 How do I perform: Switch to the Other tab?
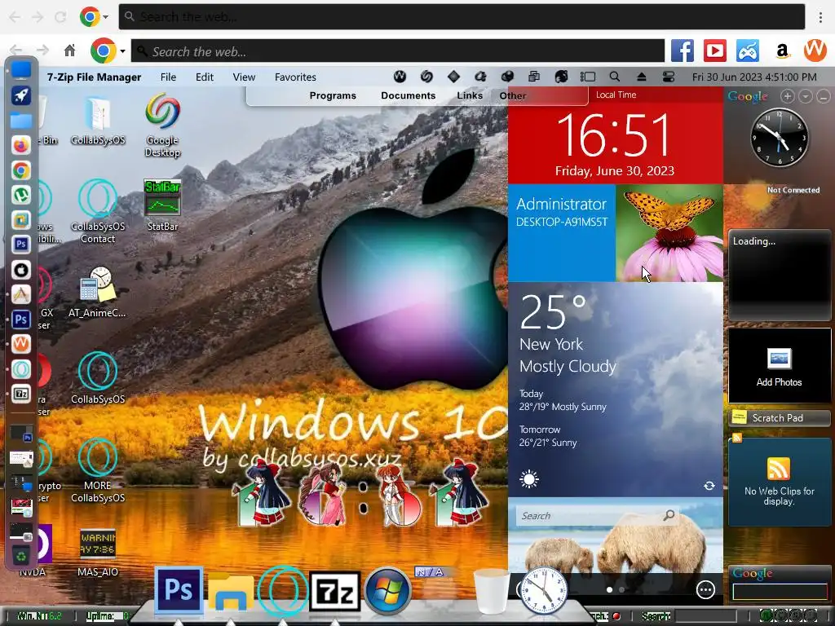[512, 96]
